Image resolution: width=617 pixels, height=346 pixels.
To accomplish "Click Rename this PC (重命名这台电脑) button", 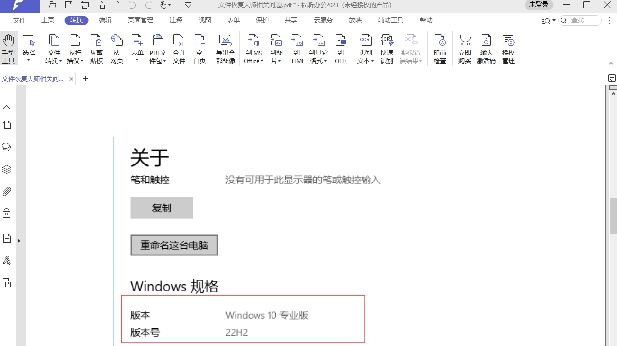I will pos(174,245).
